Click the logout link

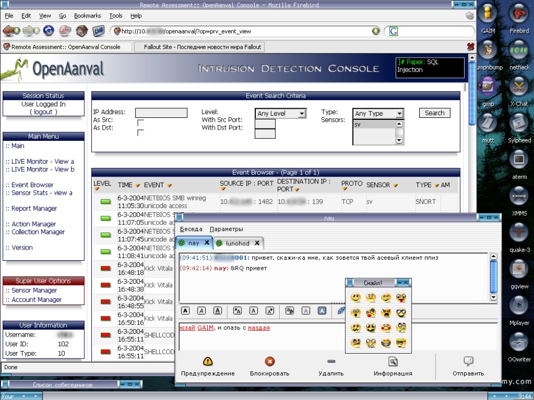pyautogui.click(x=43, y=112)
